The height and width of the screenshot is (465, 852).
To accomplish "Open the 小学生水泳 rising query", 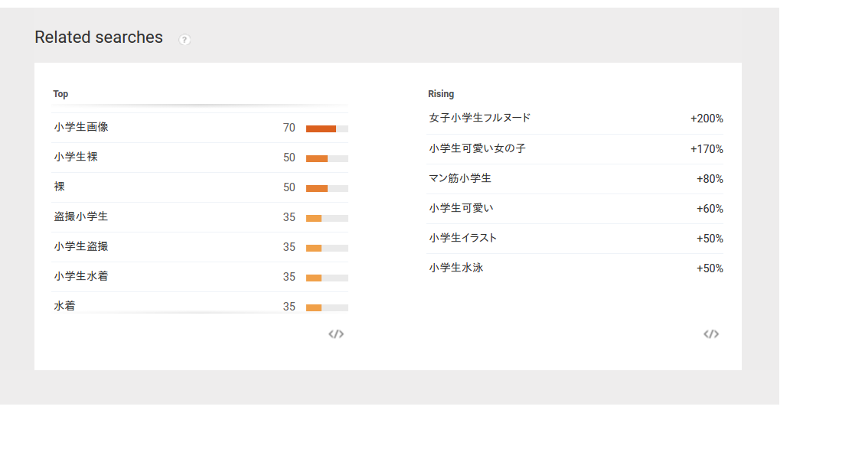I will coord(456,268).
